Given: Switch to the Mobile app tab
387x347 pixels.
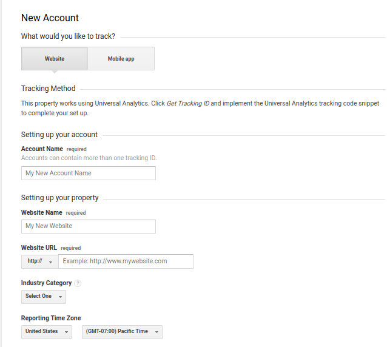Looking at the screenshot, I should [x=121, y=59].
